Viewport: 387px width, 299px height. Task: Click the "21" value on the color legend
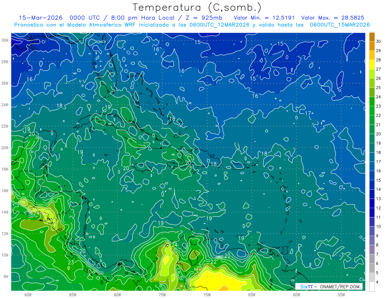tap(378, 125)
